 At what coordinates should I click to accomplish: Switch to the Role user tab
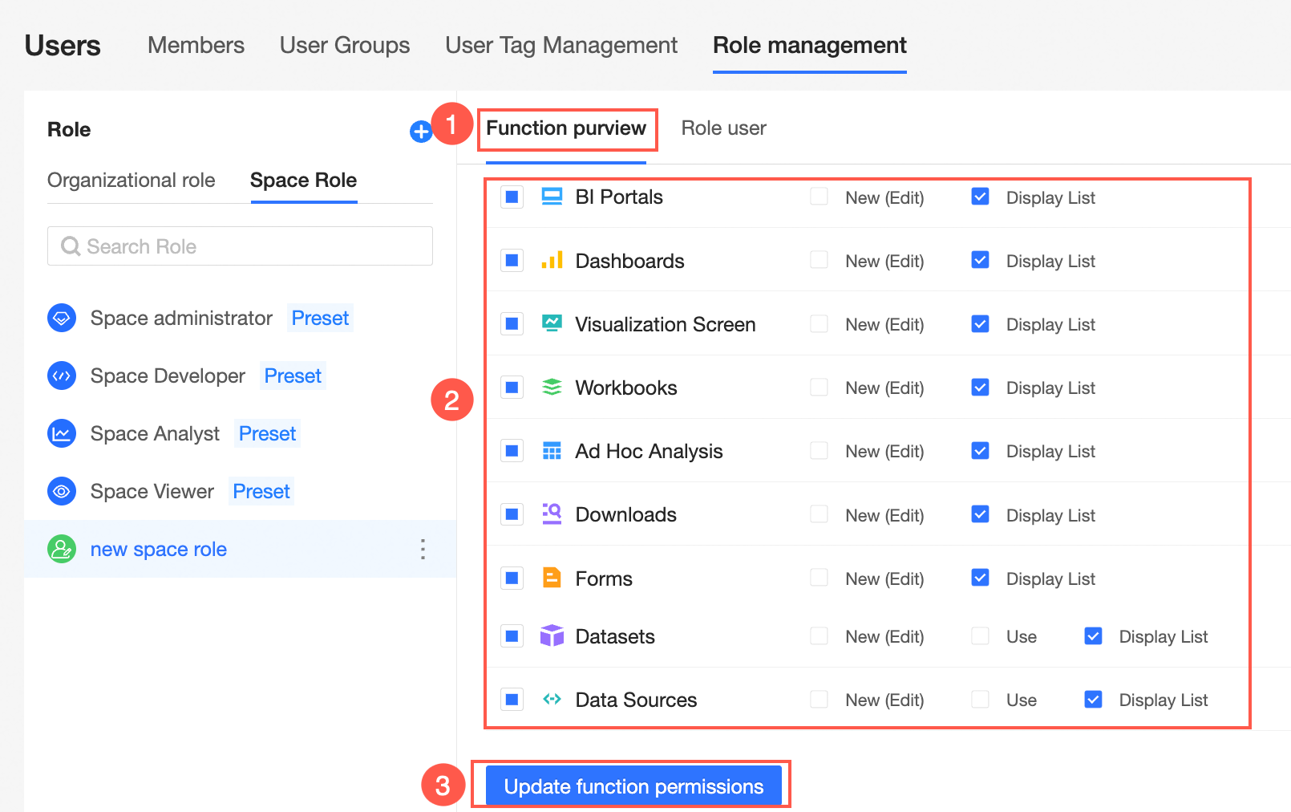pyautogui.click(x=723, y=128)
